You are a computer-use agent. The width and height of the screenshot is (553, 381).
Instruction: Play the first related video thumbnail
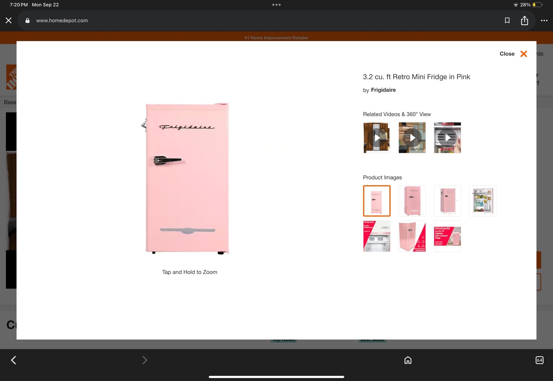click(377, 138)
